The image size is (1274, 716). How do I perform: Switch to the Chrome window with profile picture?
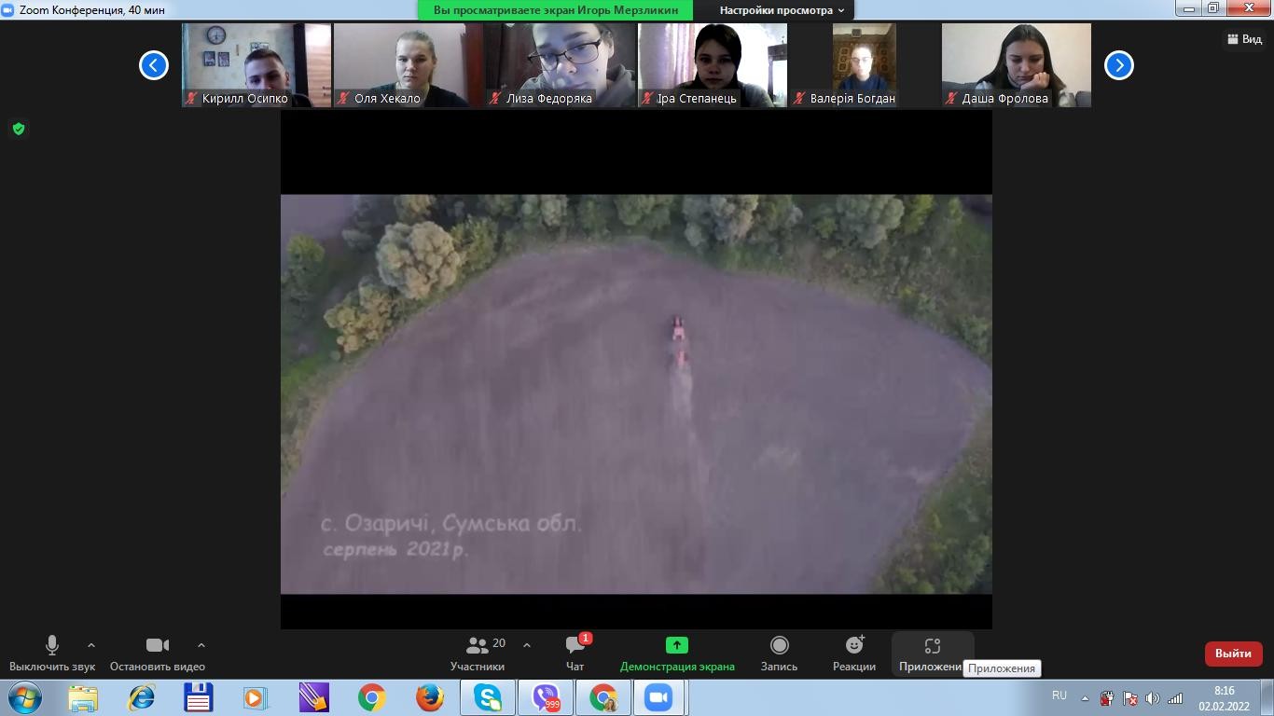point(602,697)
